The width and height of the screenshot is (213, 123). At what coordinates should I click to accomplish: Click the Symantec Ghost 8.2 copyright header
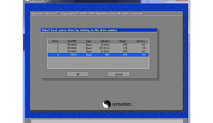click(87, 14)
